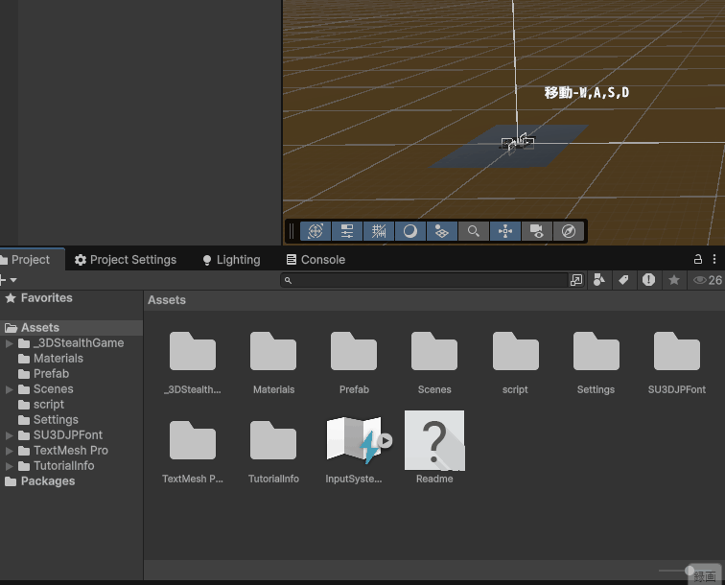Open the search window icon beside search field

pos(575,280)
